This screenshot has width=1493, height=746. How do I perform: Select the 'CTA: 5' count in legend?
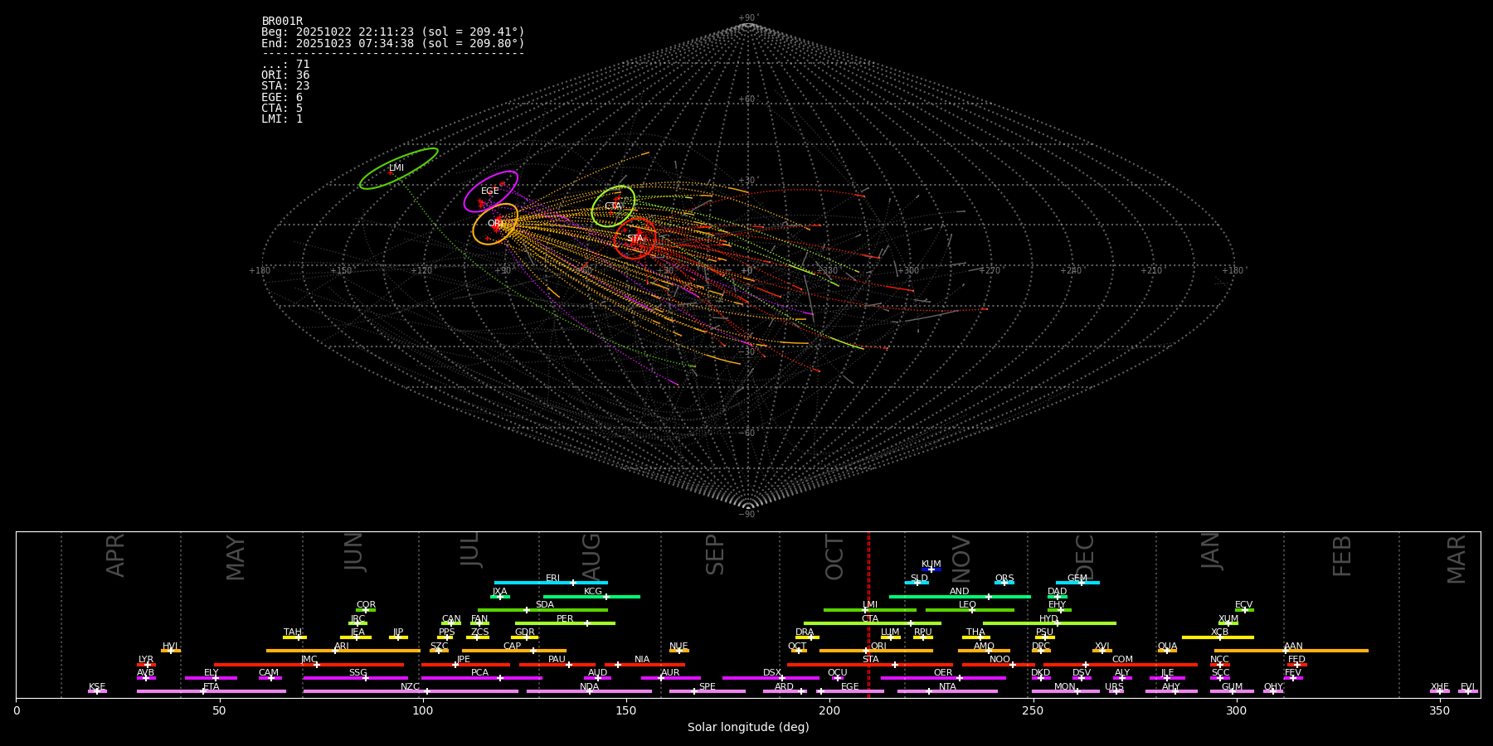pos(282,108)
